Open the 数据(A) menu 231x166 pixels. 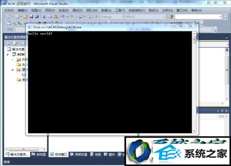[x=106, y=11]
